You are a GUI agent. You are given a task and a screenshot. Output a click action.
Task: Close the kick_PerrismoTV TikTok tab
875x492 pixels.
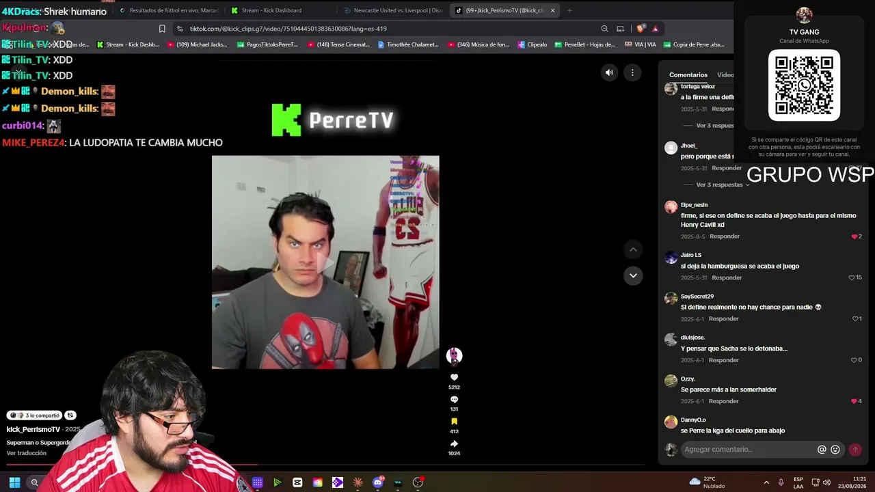point(552,10)
